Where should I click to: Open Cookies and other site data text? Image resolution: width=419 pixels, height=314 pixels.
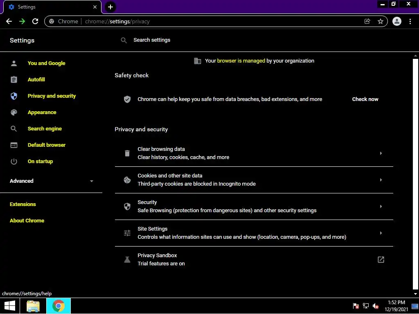point(196,180)
